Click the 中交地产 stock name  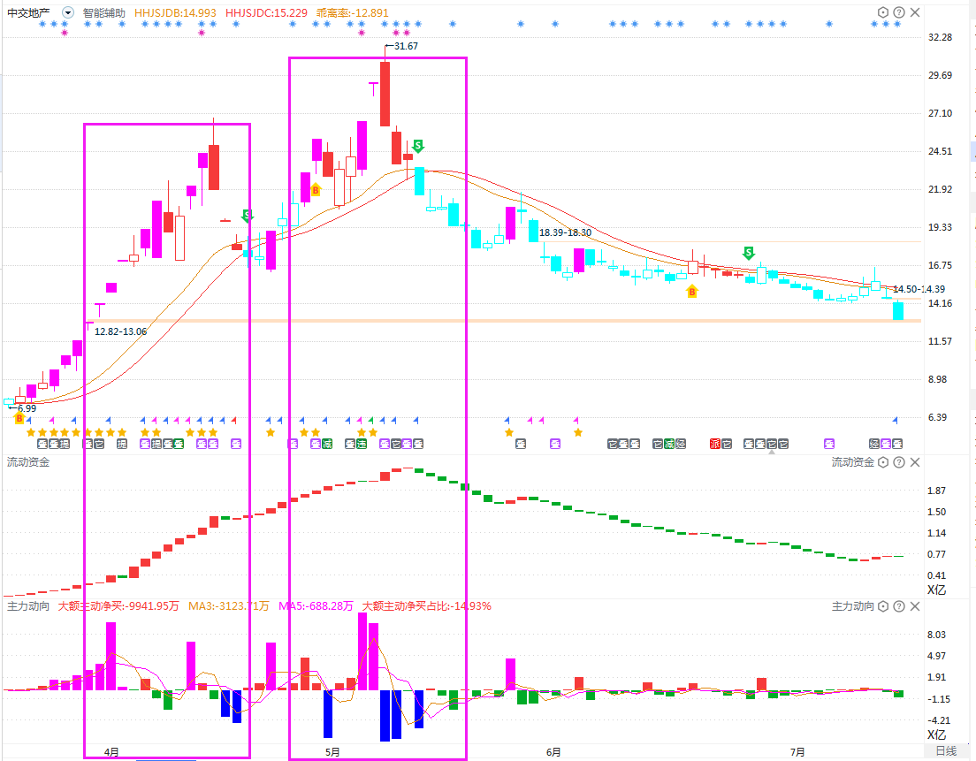click(28, 12)
